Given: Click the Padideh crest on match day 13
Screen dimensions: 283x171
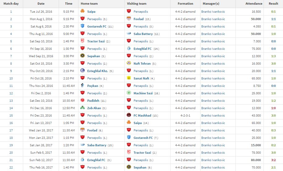Looking at the screenshot, I should (82, 100).
